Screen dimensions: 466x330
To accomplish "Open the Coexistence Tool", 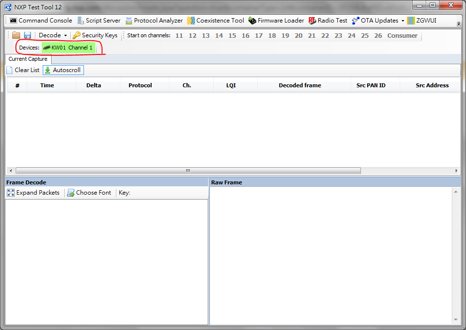I will tap(216, 21).
